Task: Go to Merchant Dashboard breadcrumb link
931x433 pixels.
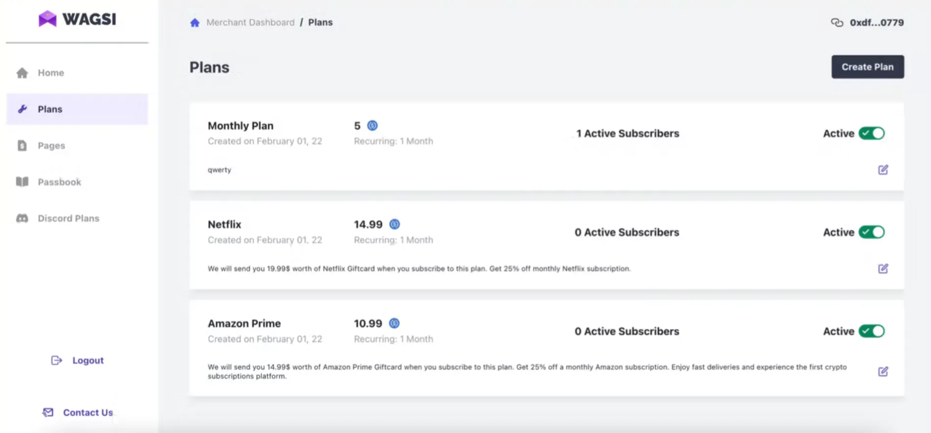Action: [250, 23]
